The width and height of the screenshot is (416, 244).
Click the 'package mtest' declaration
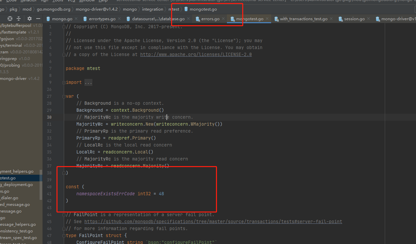(83, 68)
